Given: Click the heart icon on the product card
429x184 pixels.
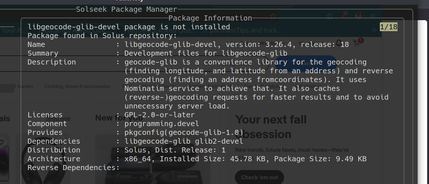Looking at the screenshot, I should pyautogui.click(x=2, y=142).
